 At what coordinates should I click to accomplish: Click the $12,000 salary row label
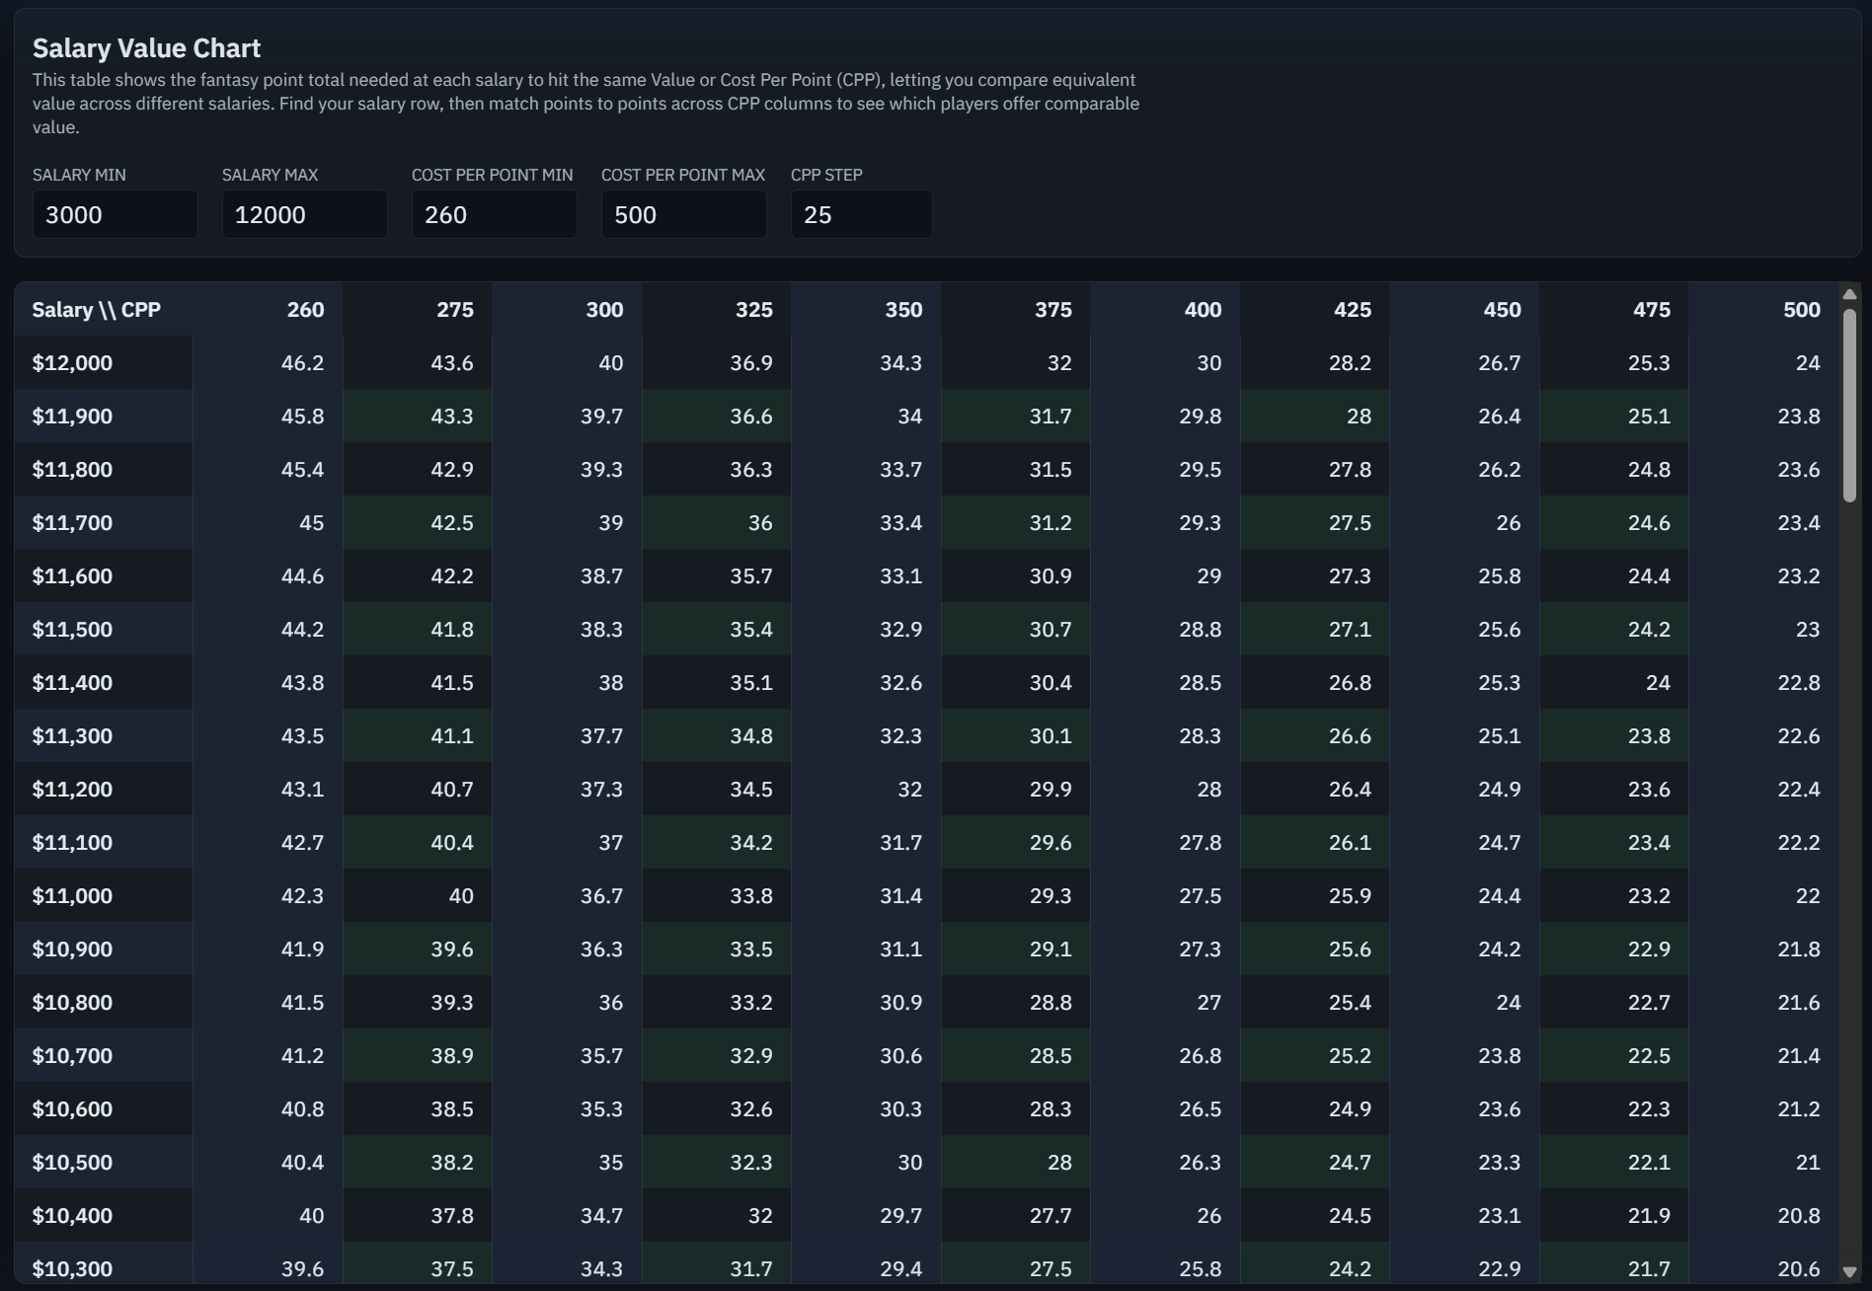[104, 362]
